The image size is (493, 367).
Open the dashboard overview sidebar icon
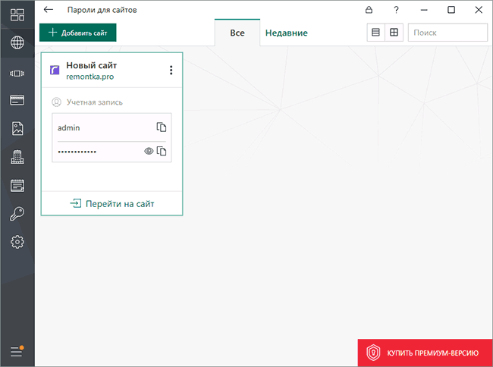pos(17,14)
